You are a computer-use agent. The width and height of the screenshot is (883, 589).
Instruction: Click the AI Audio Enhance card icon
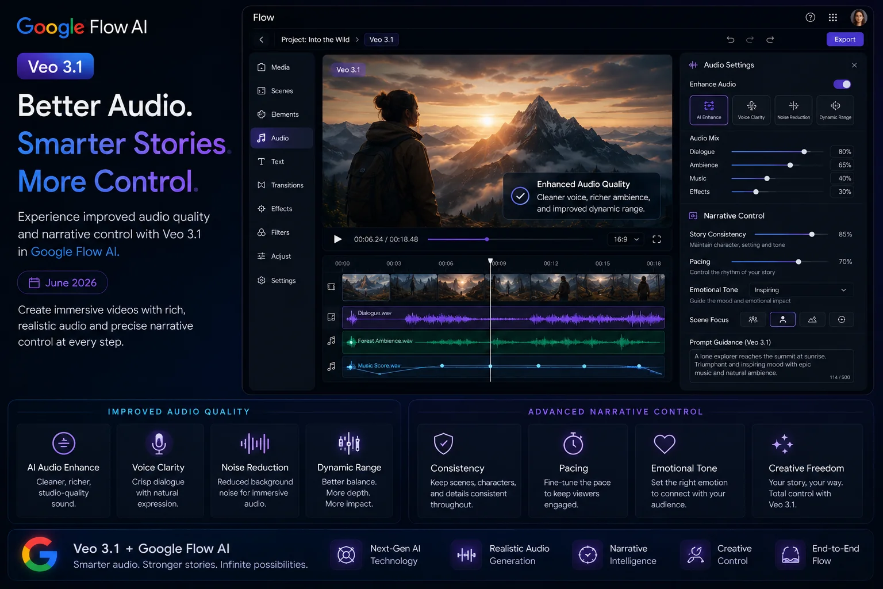(x=63, y=443)
